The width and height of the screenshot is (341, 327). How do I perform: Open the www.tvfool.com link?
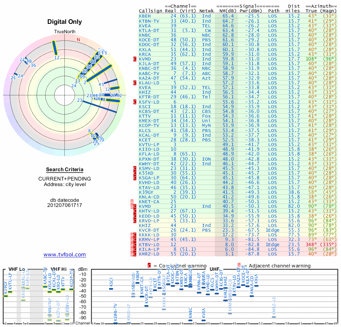(65, 255)
